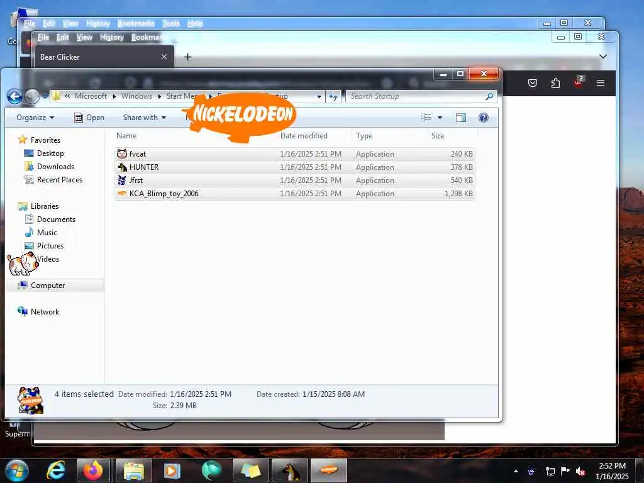Toggle the preview pane button
Viewport: 644px width, 483px height.
coord(461,118)
